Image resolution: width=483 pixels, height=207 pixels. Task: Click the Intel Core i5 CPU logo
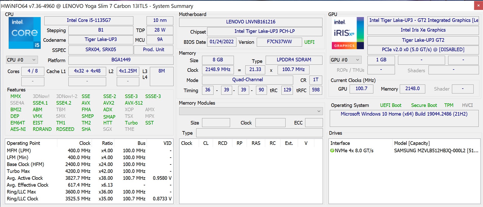(25, 33)
